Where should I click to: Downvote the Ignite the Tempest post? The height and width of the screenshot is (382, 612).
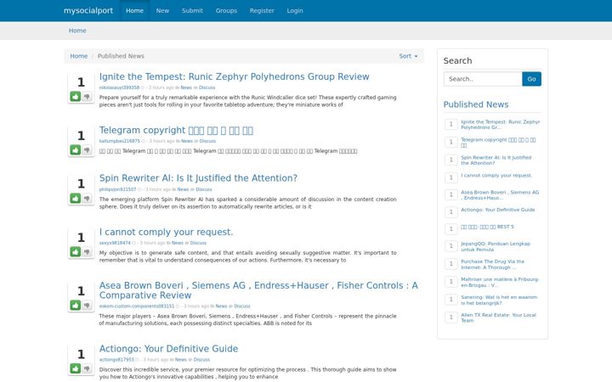click(x=87, y=96)
